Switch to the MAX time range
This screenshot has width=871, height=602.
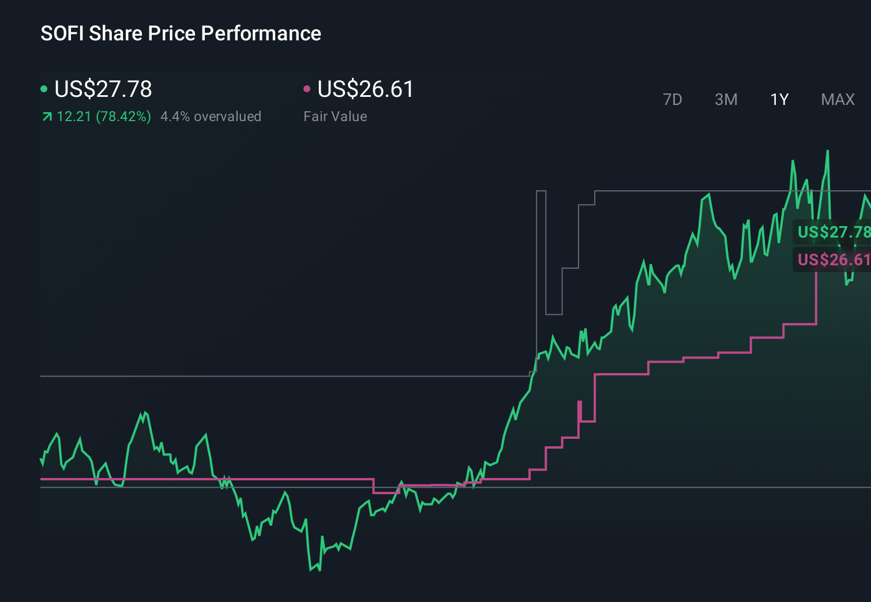coord(837,99)
